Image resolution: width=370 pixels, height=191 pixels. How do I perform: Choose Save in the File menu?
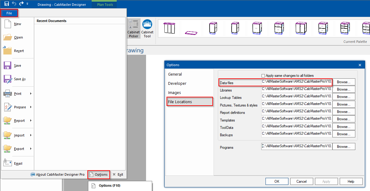[x=17, y=66]
